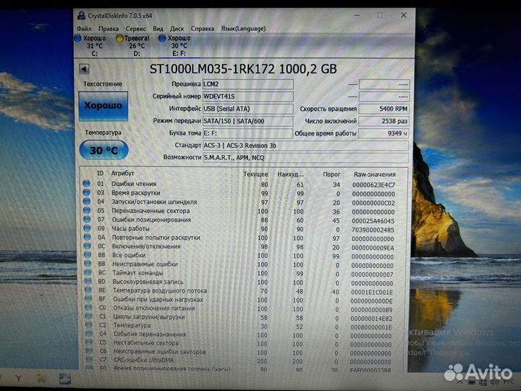Click the serial number field WDEVT41S
The width and height of the screenshot is (521, 391).
pos(248,96)
